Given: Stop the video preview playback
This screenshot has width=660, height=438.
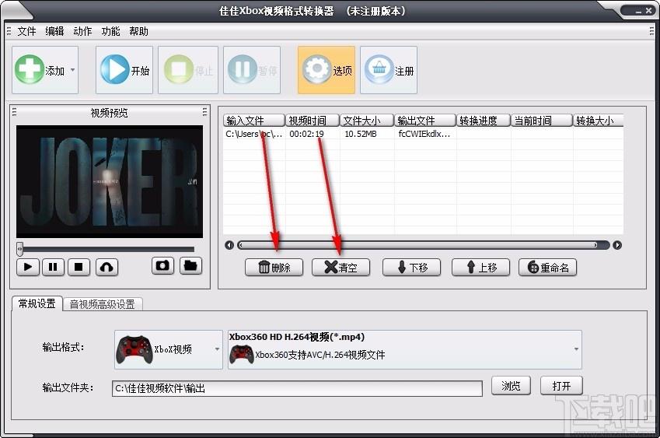Looking at the screenshot, I should tap(79, 267).
